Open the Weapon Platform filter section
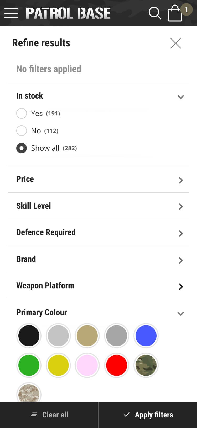 [98, 286]
